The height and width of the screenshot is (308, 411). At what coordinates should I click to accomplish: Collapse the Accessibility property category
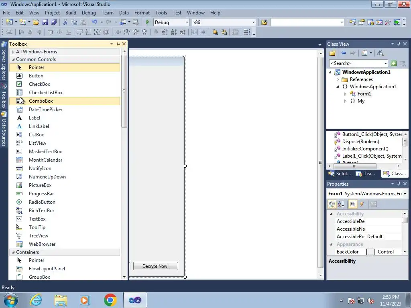[331, 214]
